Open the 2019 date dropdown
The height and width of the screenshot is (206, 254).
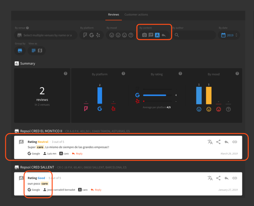click(230, 35)
